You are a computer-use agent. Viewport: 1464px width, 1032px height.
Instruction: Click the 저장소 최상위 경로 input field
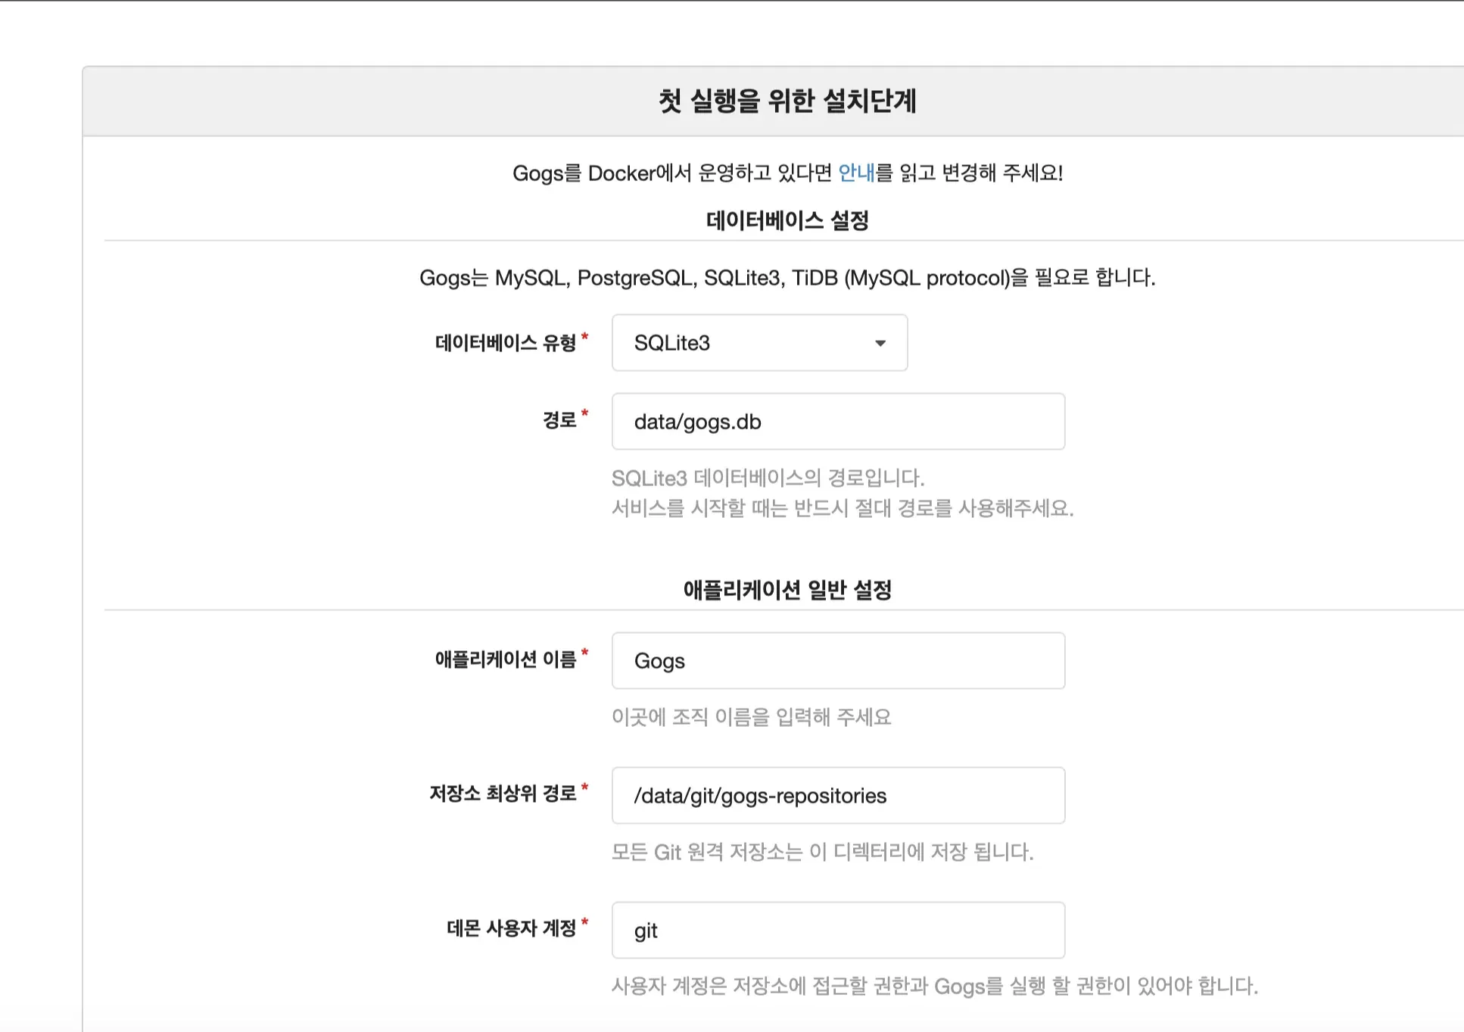click(x=838, y=796)
